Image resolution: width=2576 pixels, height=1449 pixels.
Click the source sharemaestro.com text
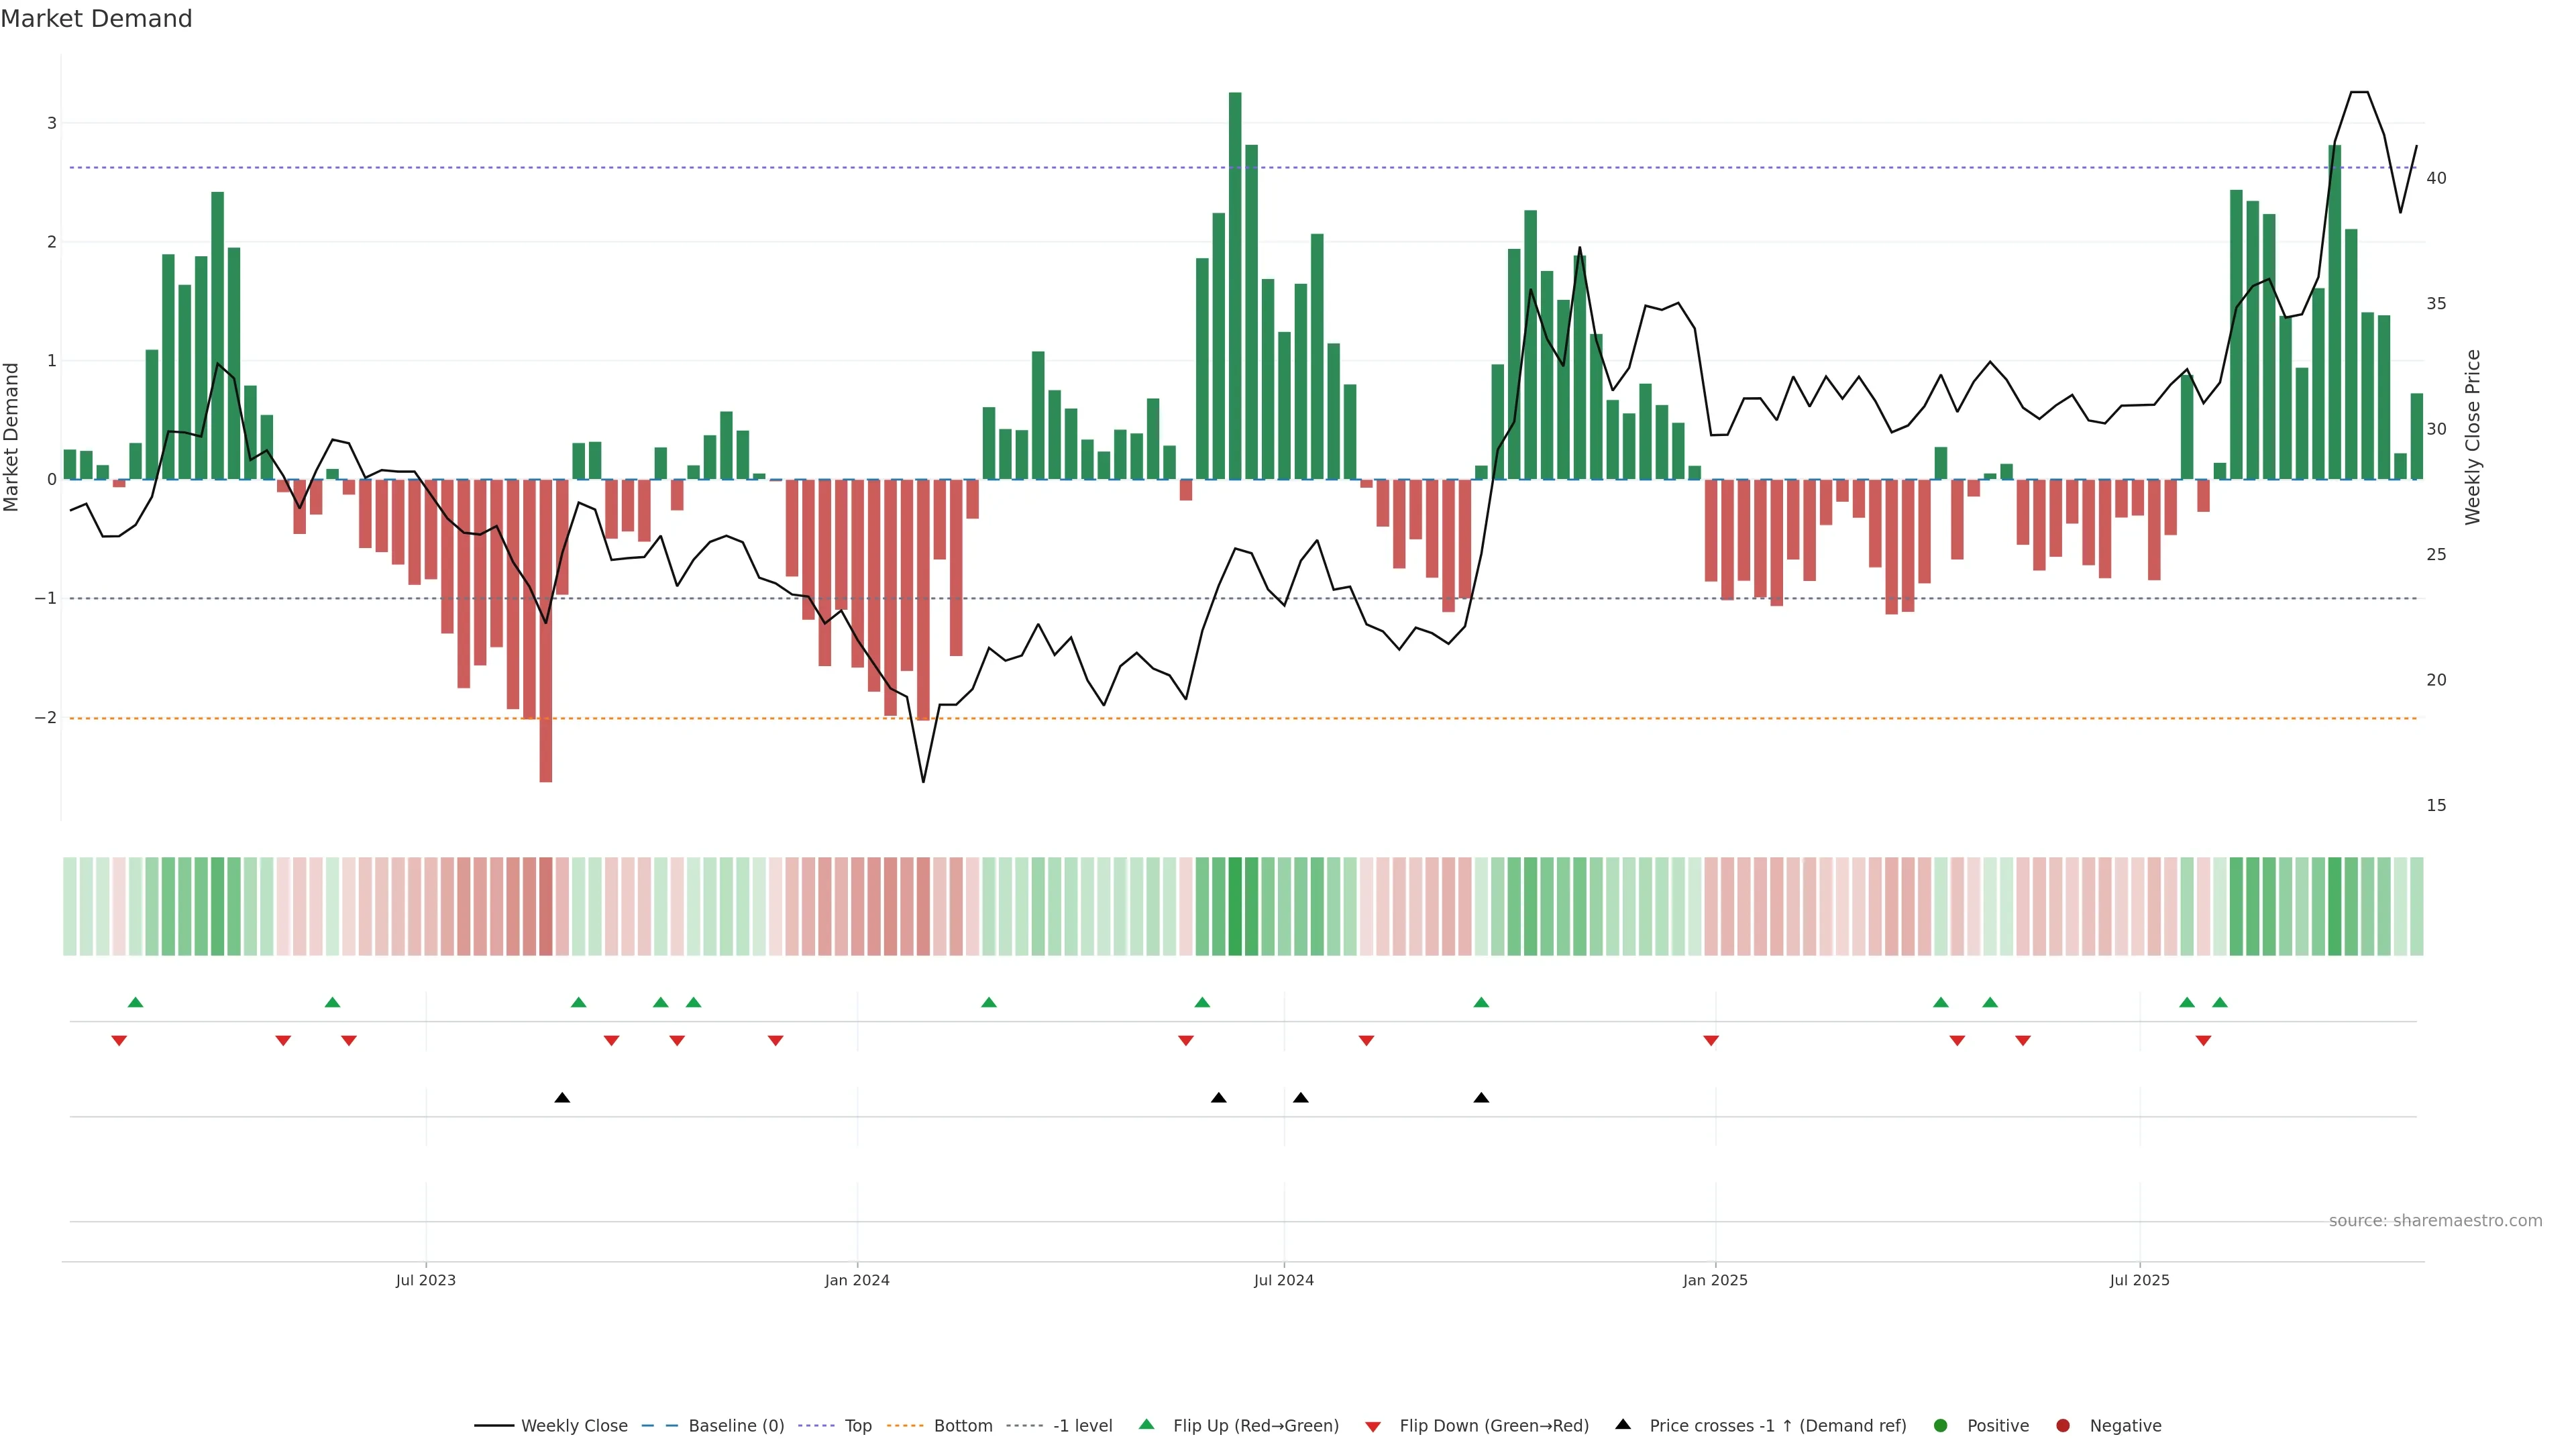click(x=2435, y=1220)
